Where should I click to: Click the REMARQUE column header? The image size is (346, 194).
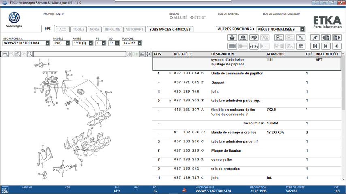[x=276, y=54]
